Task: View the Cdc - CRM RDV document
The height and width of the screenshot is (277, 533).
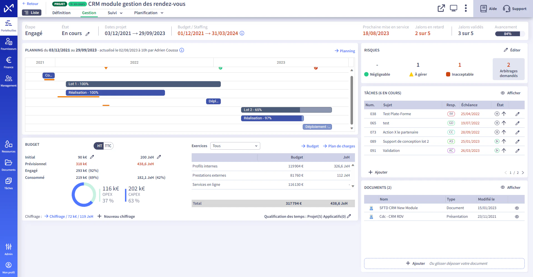Action: coord(517,217)
